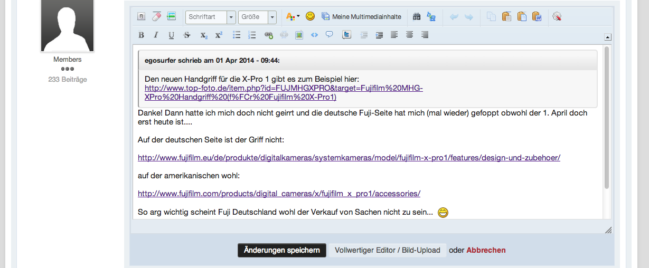Open the Schriftart font dropdown

click(210, 17)
